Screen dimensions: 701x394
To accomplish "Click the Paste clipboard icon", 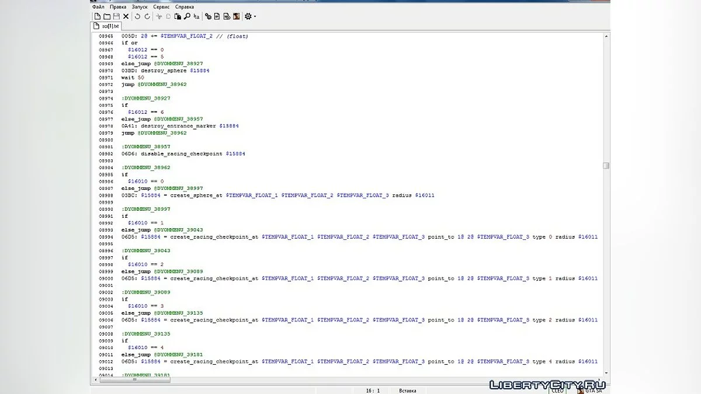I will [x=178, y=17].
